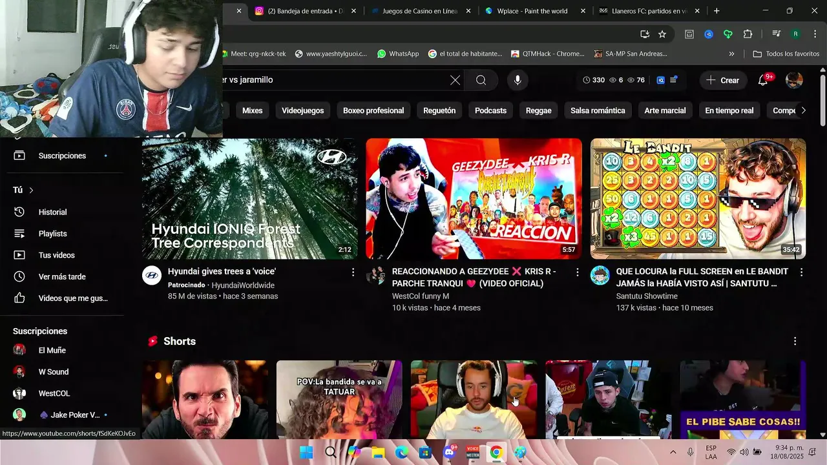Open WestCol funny M channel avatar

[375, 276]
